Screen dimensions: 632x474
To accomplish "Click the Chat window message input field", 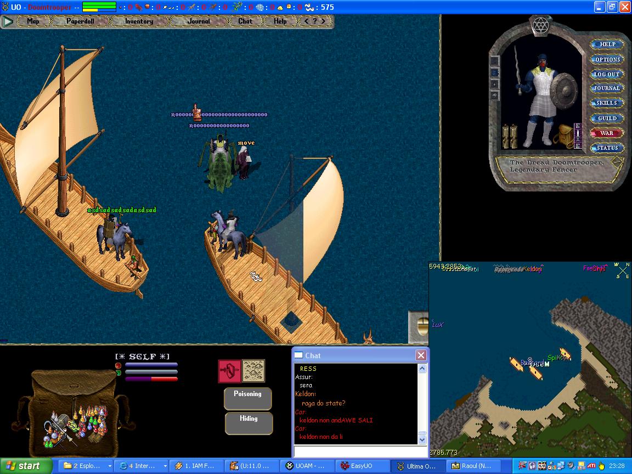I will pos(360,452).
